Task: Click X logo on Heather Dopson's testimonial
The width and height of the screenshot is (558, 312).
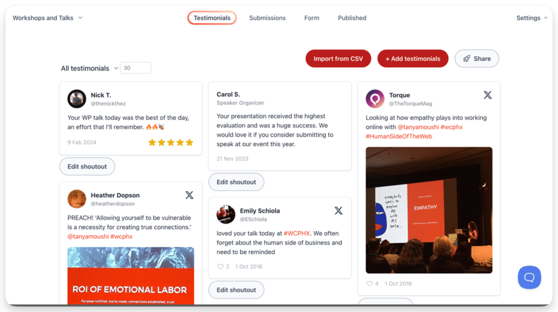Action: [x=189, y=195]
